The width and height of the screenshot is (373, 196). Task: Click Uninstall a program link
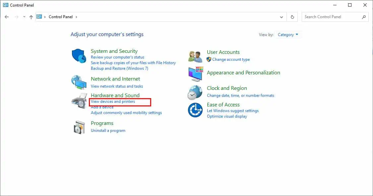(x=108, y=131)
